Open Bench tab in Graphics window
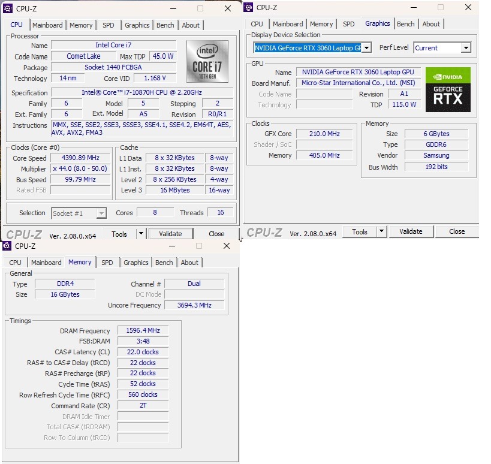Image resolution: width=491 pixels, height=464 pixels. coord(405,24)
